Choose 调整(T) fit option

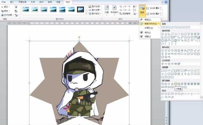point(150,36)
